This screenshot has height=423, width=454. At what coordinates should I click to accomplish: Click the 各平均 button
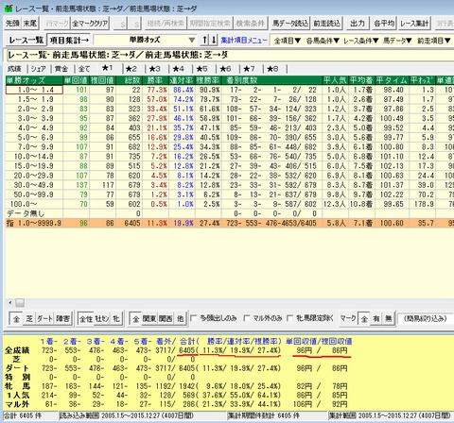click(384, 24)
